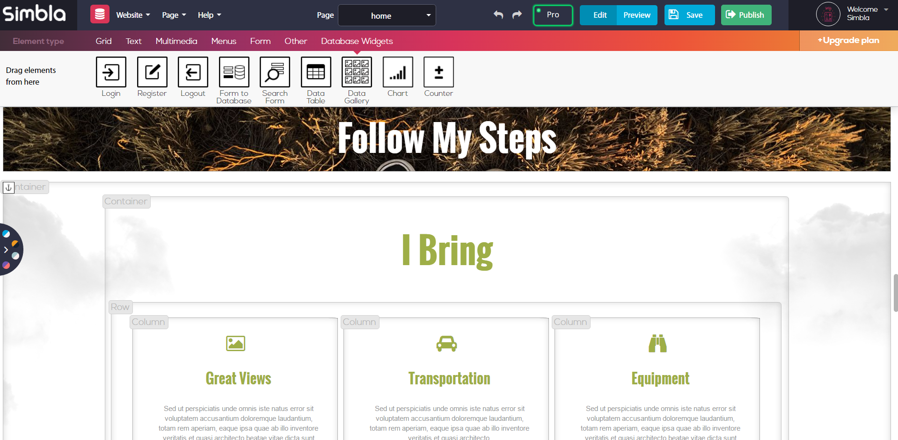Switch to the Multimedia element tab
898x440 pixels.
[176, 41]
